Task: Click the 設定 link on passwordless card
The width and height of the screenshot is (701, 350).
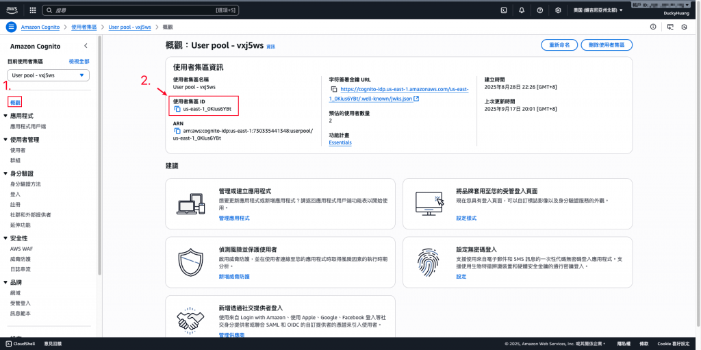Action: (461, 277)
